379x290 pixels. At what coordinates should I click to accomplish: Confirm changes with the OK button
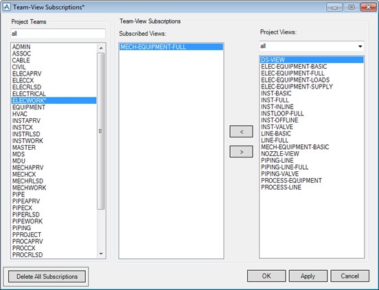tap(266, 276)
